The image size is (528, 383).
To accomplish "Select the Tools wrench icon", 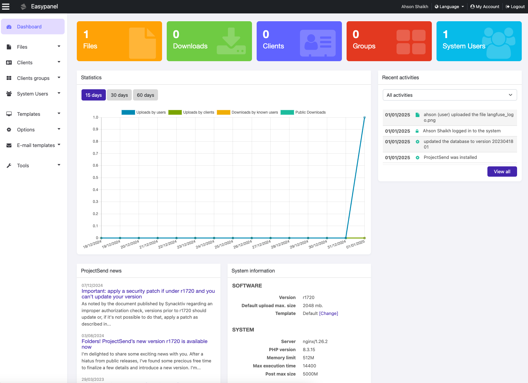I will (x=9, y=165).
